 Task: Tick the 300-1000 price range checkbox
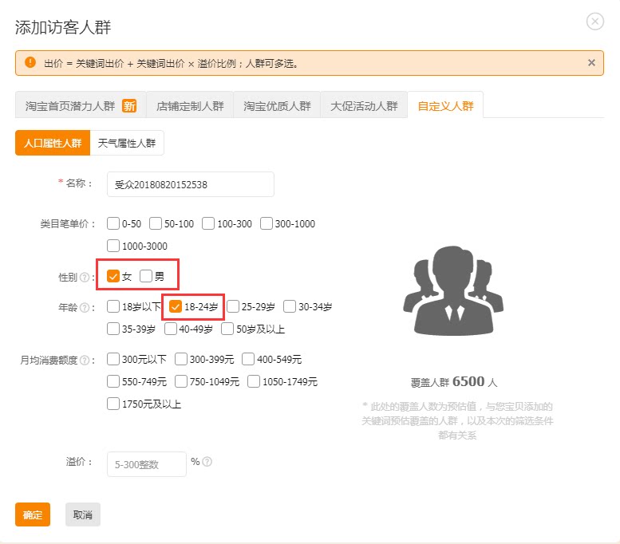coord(267,223)
